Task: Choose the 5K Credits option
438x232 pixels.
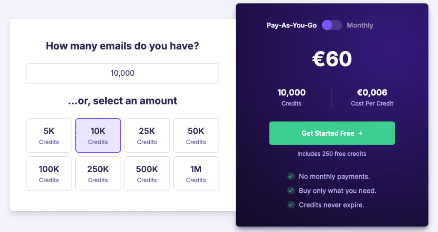Action: click(x=49, y=136)
